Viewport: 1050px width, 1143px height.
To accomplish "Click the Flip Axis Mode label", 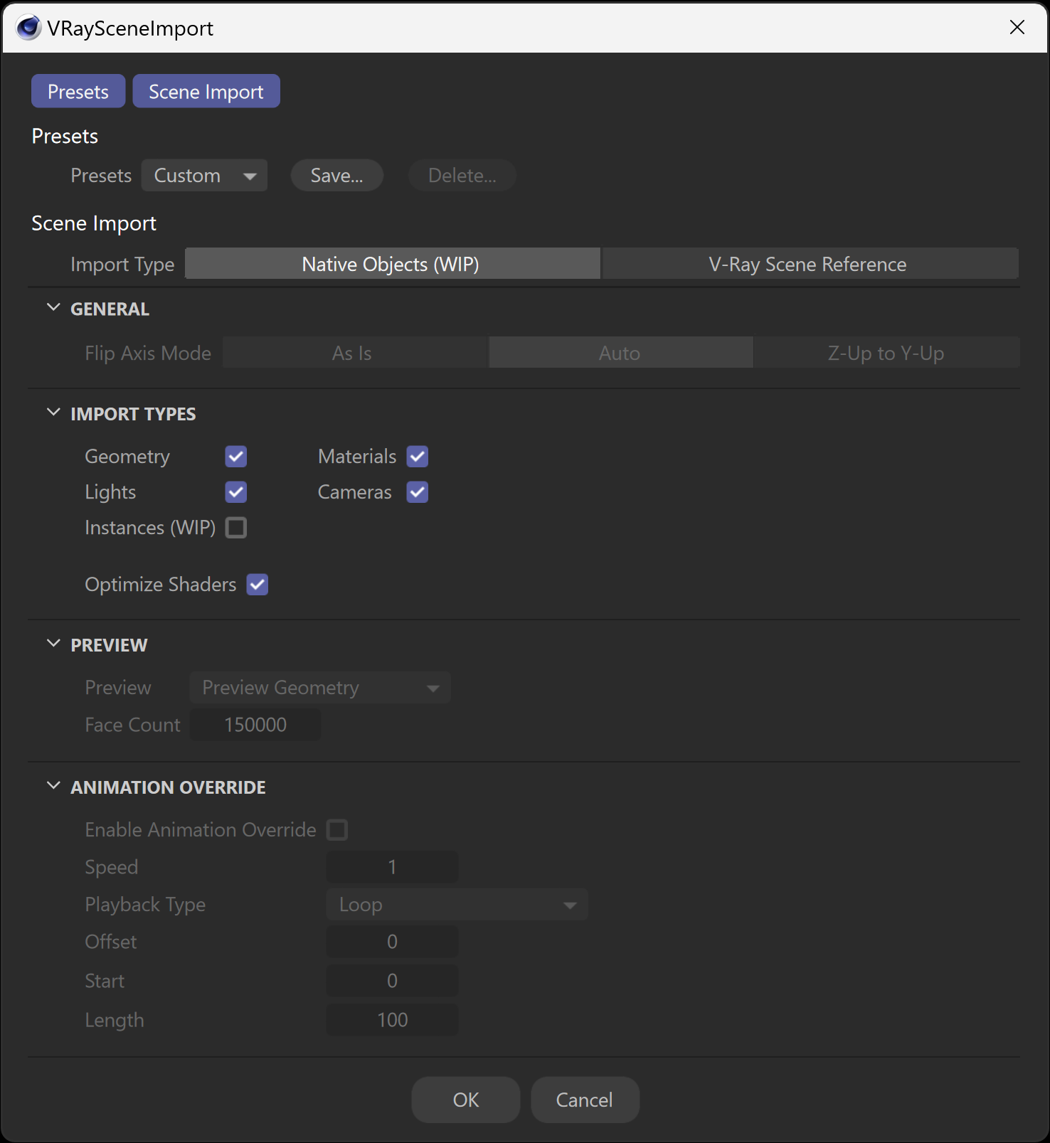I will pyautogui.click(x=148, y=353).
